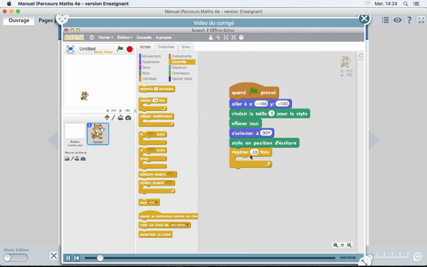Select the Données block category
The width and height of the screenshot is (427, 267).
tap(149, 79)
